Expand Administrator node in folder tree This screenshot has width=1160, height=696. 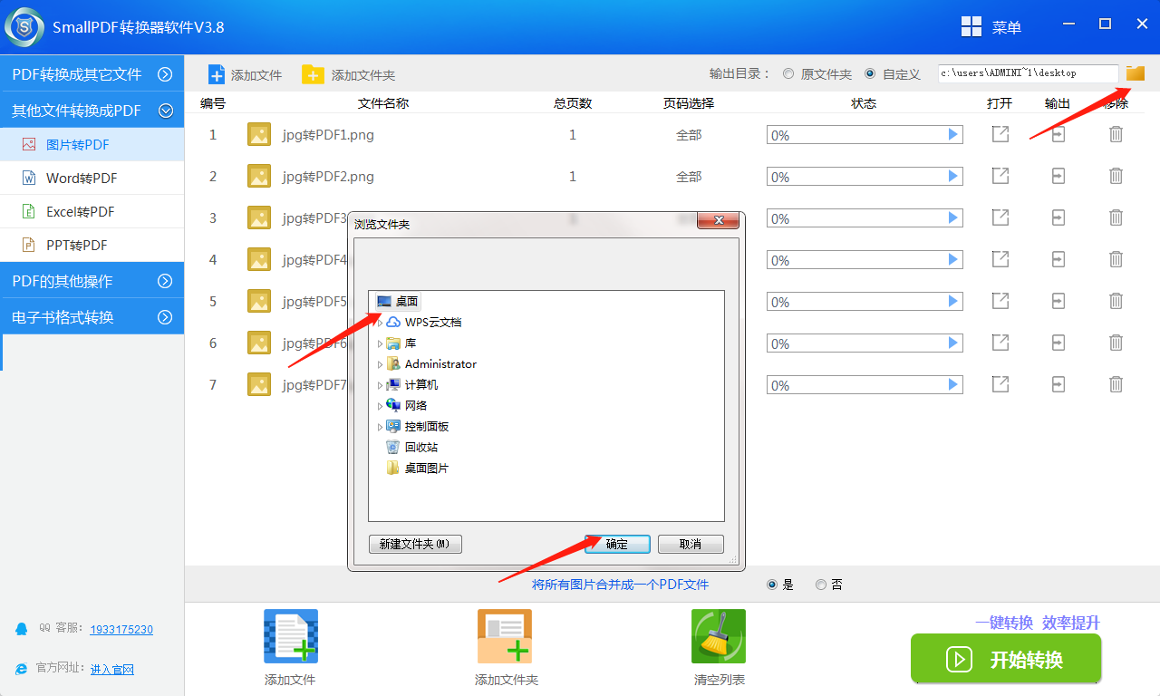380,363
